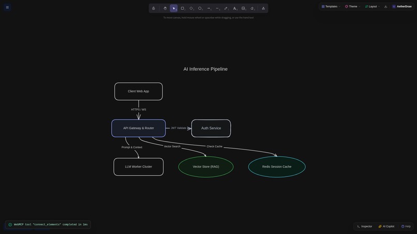Select the Diamond shape tool

pos(191,8)
